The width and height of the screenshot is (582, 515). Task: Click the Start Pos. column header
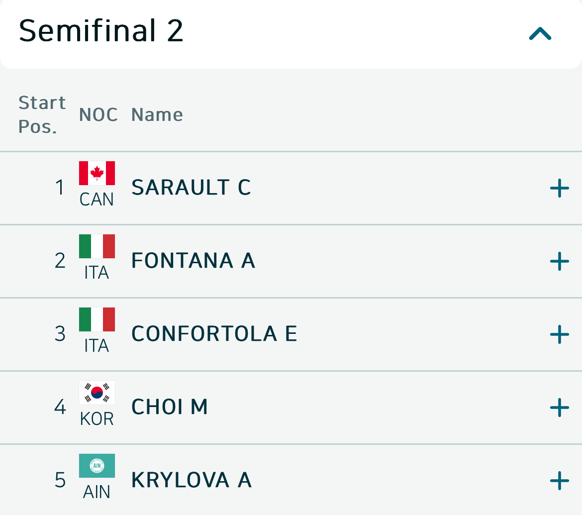tap(42, 115)
